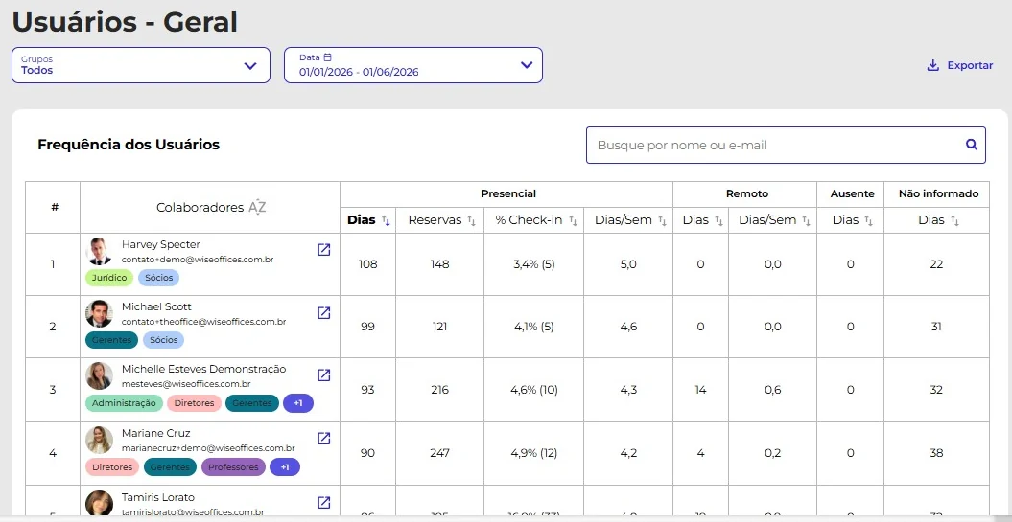Click Michelle Esteves's Administração tag
This screenshot has width=1012, height=522.
(x=124, y=403)
